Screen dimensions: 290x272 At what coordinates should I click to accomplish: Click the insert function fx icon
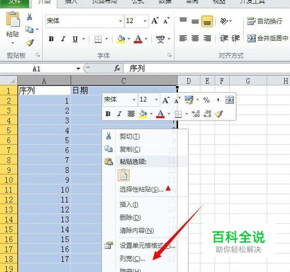point(117,68)
